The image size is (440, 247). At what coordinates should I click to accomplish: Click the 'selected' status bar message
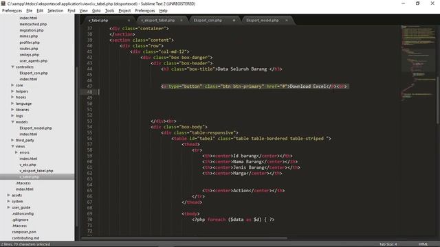25,244
